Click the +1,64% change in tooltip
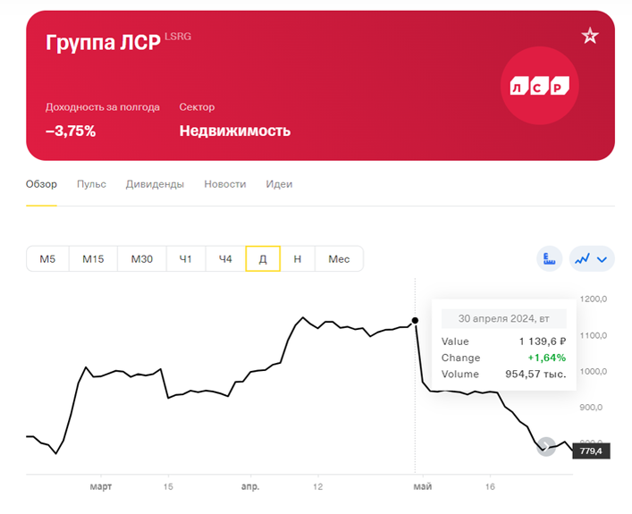This screenshot has width=632, height=514. tap(547, 358)
